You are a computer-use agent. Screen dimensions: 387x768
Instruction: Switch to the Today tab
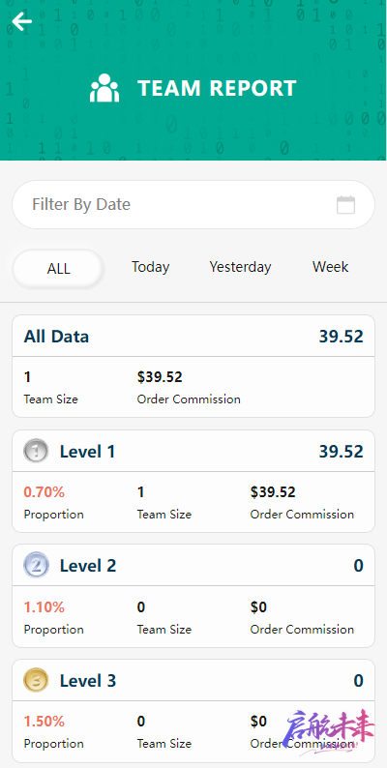150,267
